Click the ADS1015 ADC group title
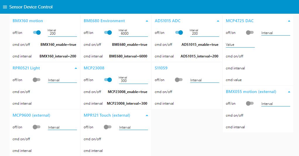The width and height of the screenshot is (299, 156). point(167,21)
